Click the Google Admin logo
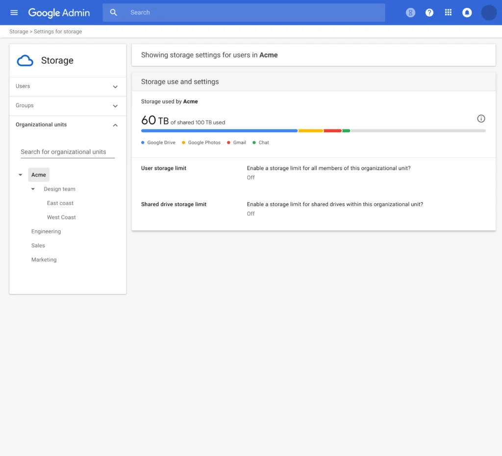The image size is (502, 456). pyautogui.click(x=59, y=12)
